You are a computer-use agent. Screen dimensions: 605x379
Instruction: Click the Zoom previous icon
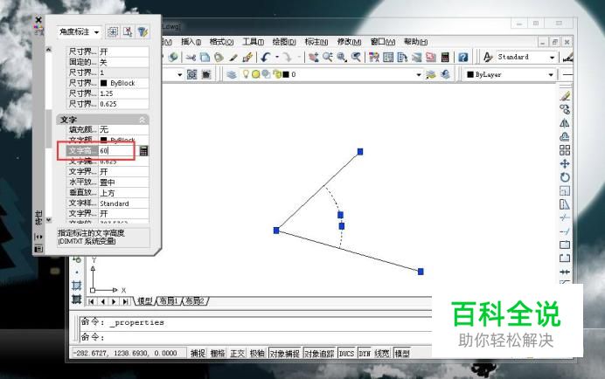pyautogui.click(x=356, y=58)
